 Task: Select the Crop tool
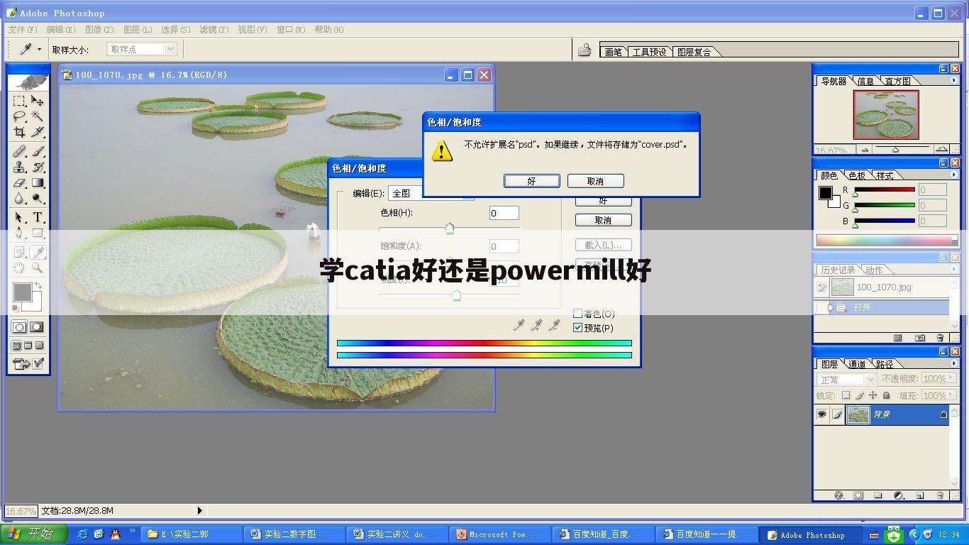(20, 132)
